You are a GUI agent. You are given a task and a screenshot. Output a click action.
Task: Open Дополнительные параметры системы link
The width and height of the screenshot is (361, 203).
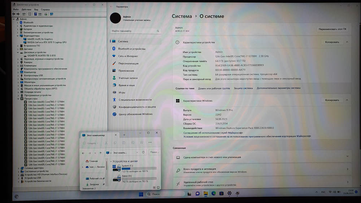279,88
